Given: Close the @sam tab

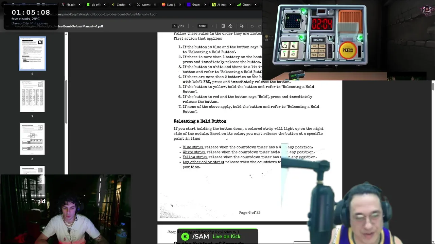Looking at the screenshot, I should pyautogui.click(x=205, y=5).
